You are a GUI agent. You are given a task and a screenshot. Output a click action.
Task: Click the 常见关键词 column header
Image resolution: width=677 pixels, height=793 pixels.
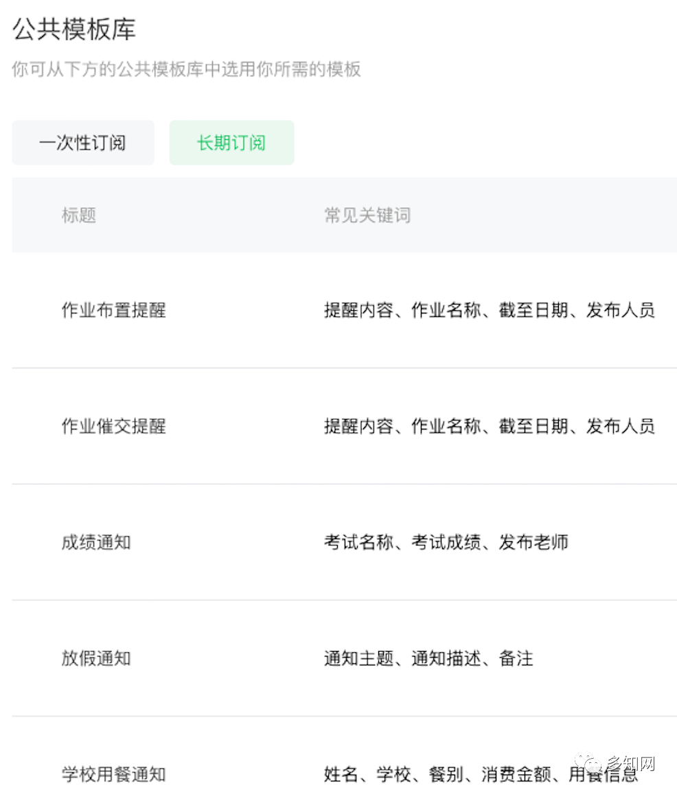click(x=367, y=215)
